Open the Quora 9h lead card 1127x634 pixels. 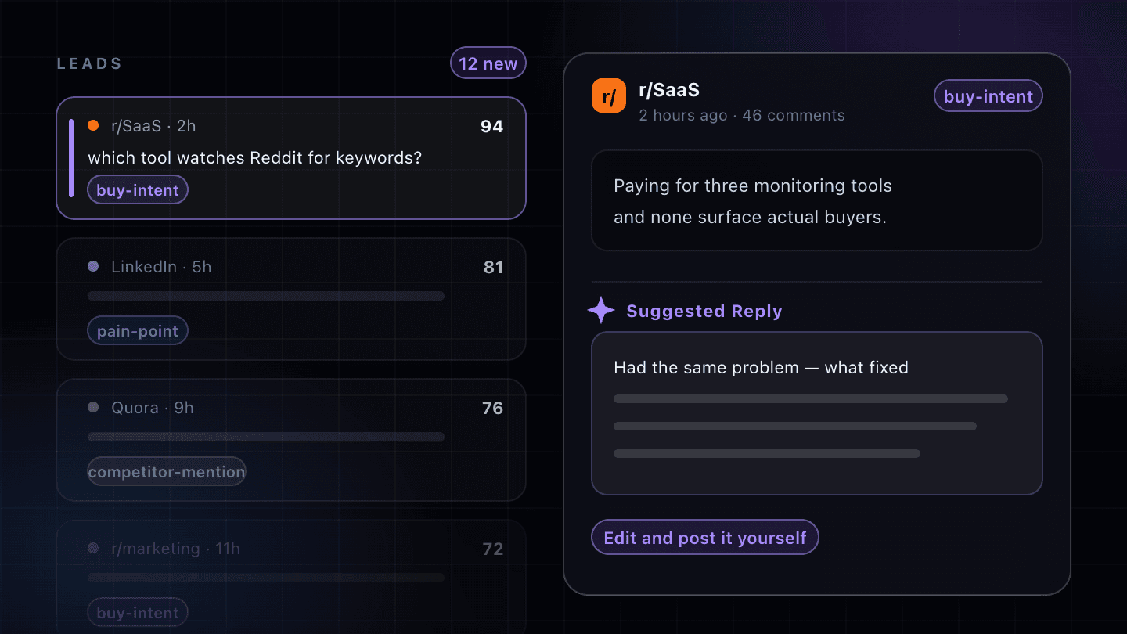click(x=291, y=440)
